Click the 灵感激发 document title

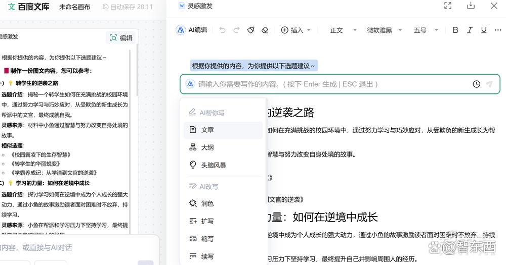[x=200, y=6]
